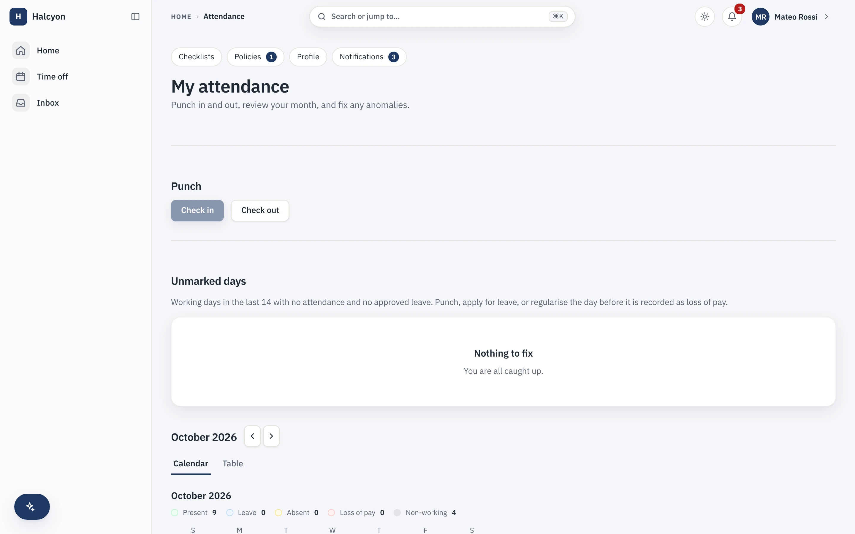Open the sparkle assistant button
Viewport: 855px width, 534px height.
32,506
